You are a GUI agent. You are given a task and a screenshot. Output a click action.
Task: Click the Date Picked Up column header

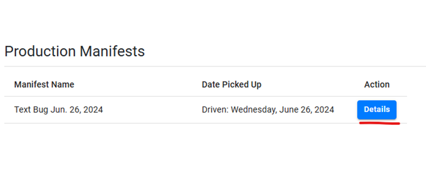(x=232, y=84)
